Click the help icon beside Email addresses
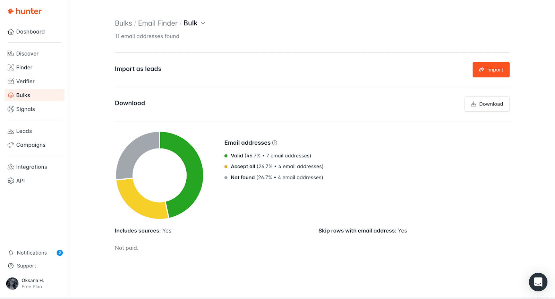Viewport: 555px width, 299px height. (x=275, y=143)
